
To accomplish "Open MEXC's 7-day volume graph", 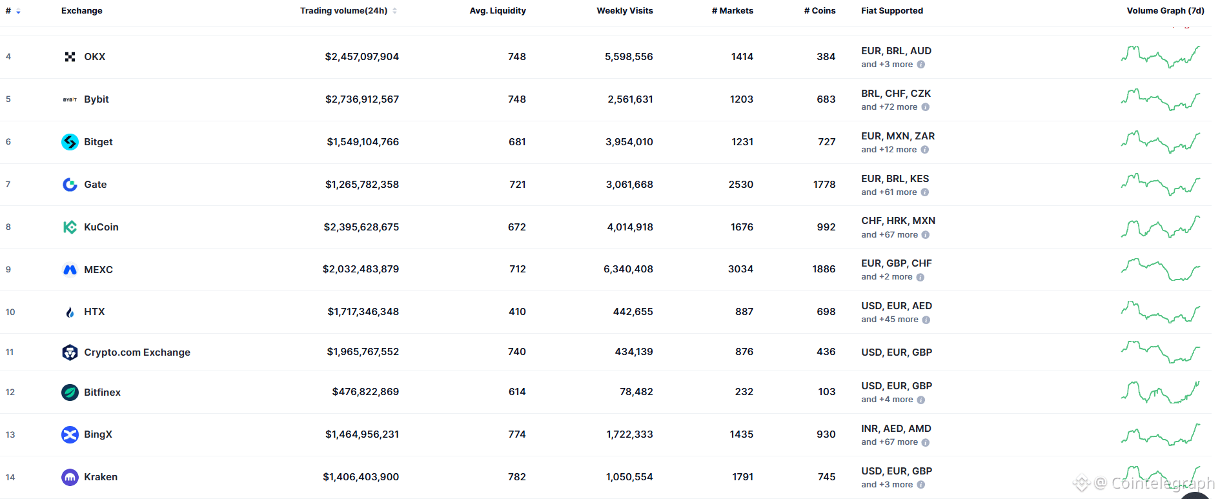I will tap(1160, 270).
